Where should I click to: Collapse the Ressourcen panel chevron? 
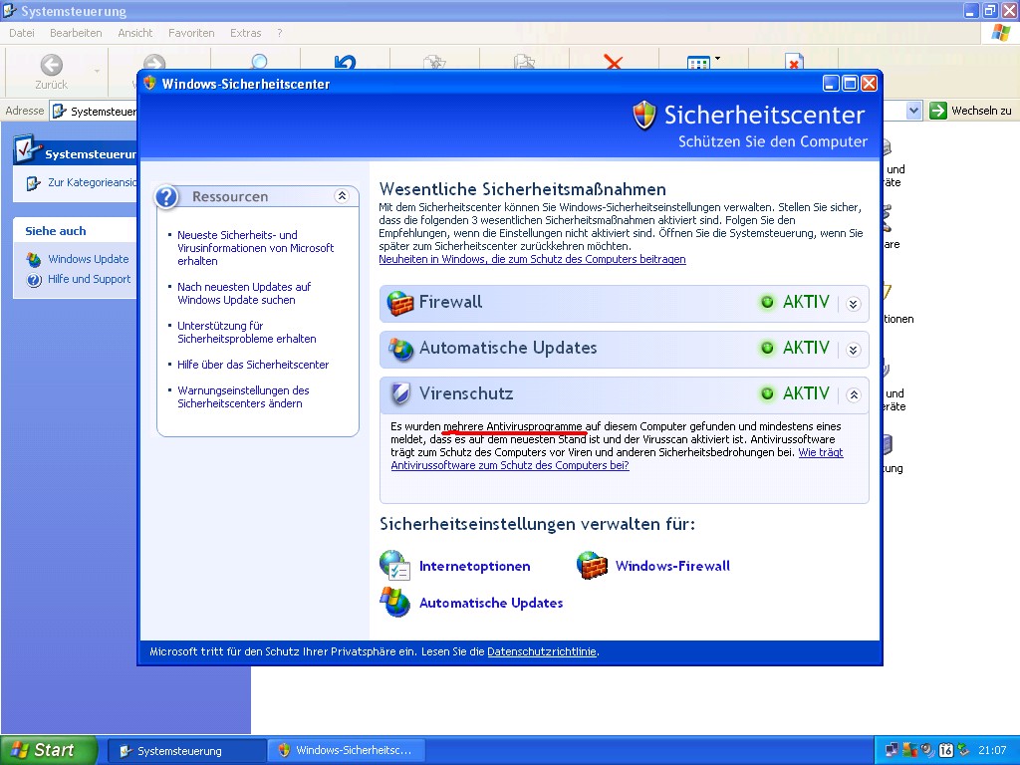click(342, 196)
